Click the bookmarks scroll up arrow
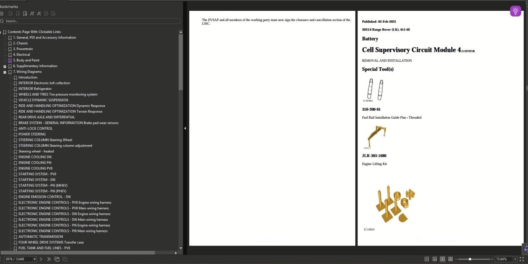 pyautogui.click(x=181, y=32)
